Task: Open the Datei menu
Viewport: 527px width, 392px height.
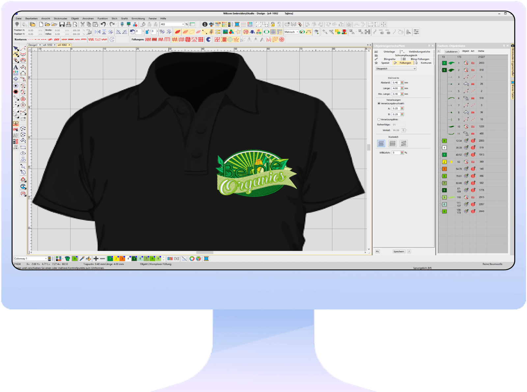Action: [x=18, y=18]
